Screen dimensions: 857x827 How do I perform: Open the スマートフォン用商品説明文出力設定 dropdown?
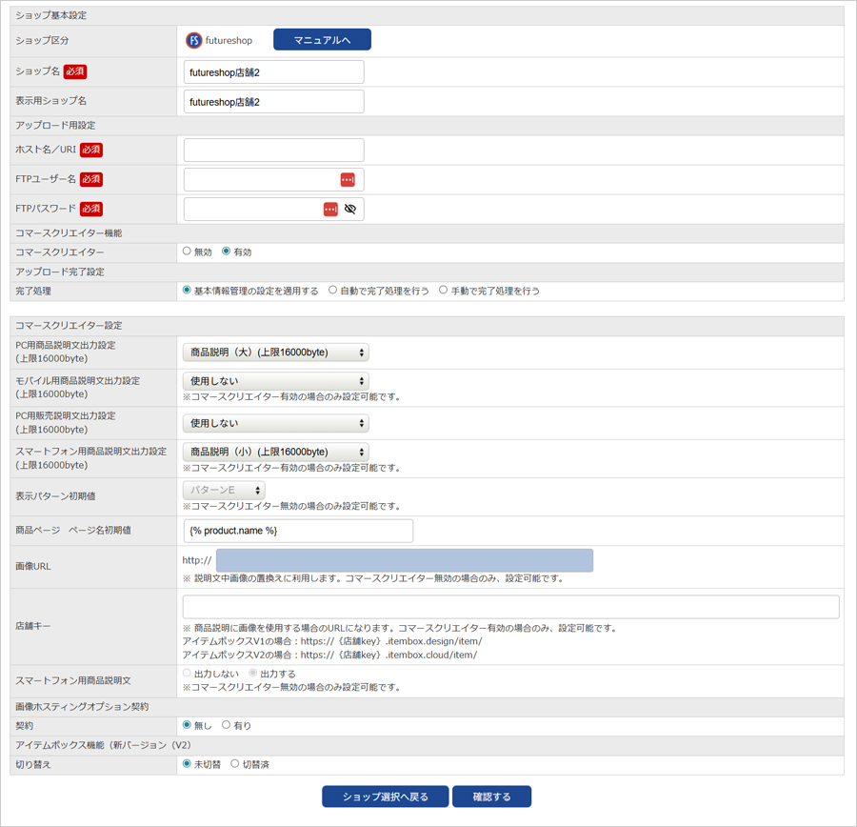pos(275,452)
